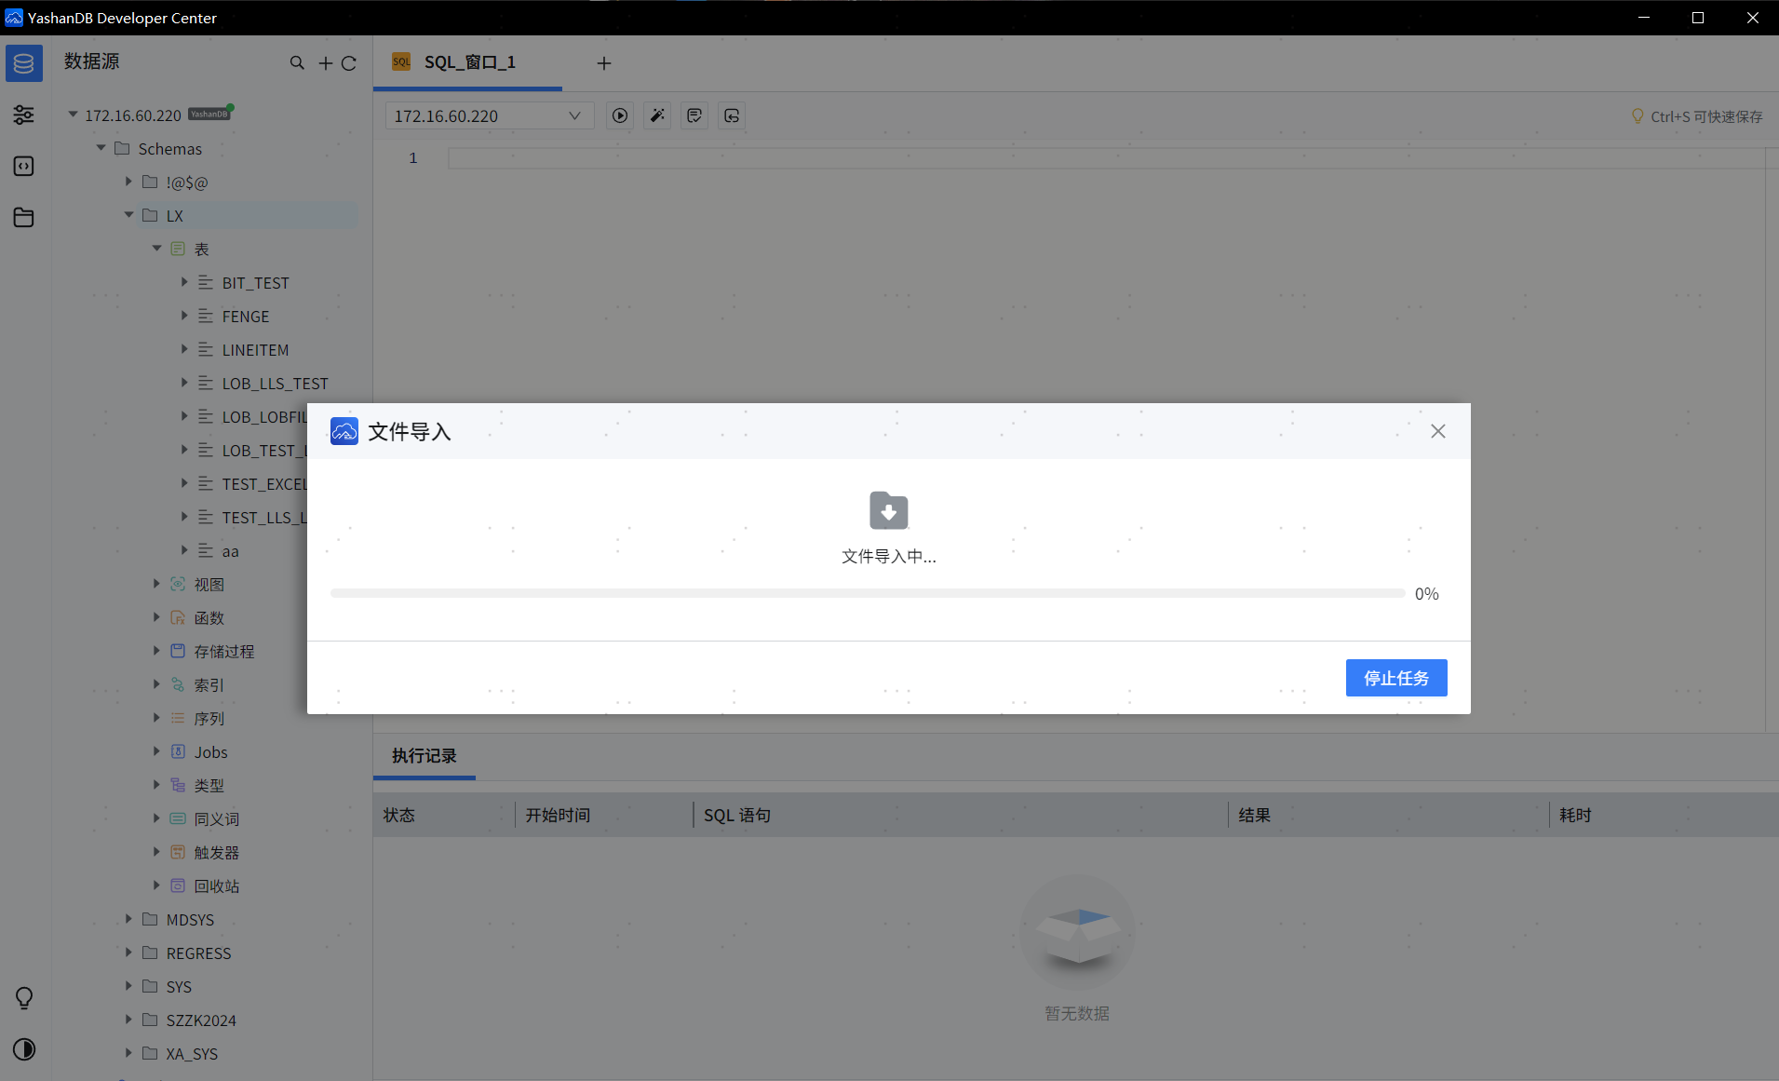Run SQL with the execute play button
Screen dimensions: 1779x1081
point(620,115)
